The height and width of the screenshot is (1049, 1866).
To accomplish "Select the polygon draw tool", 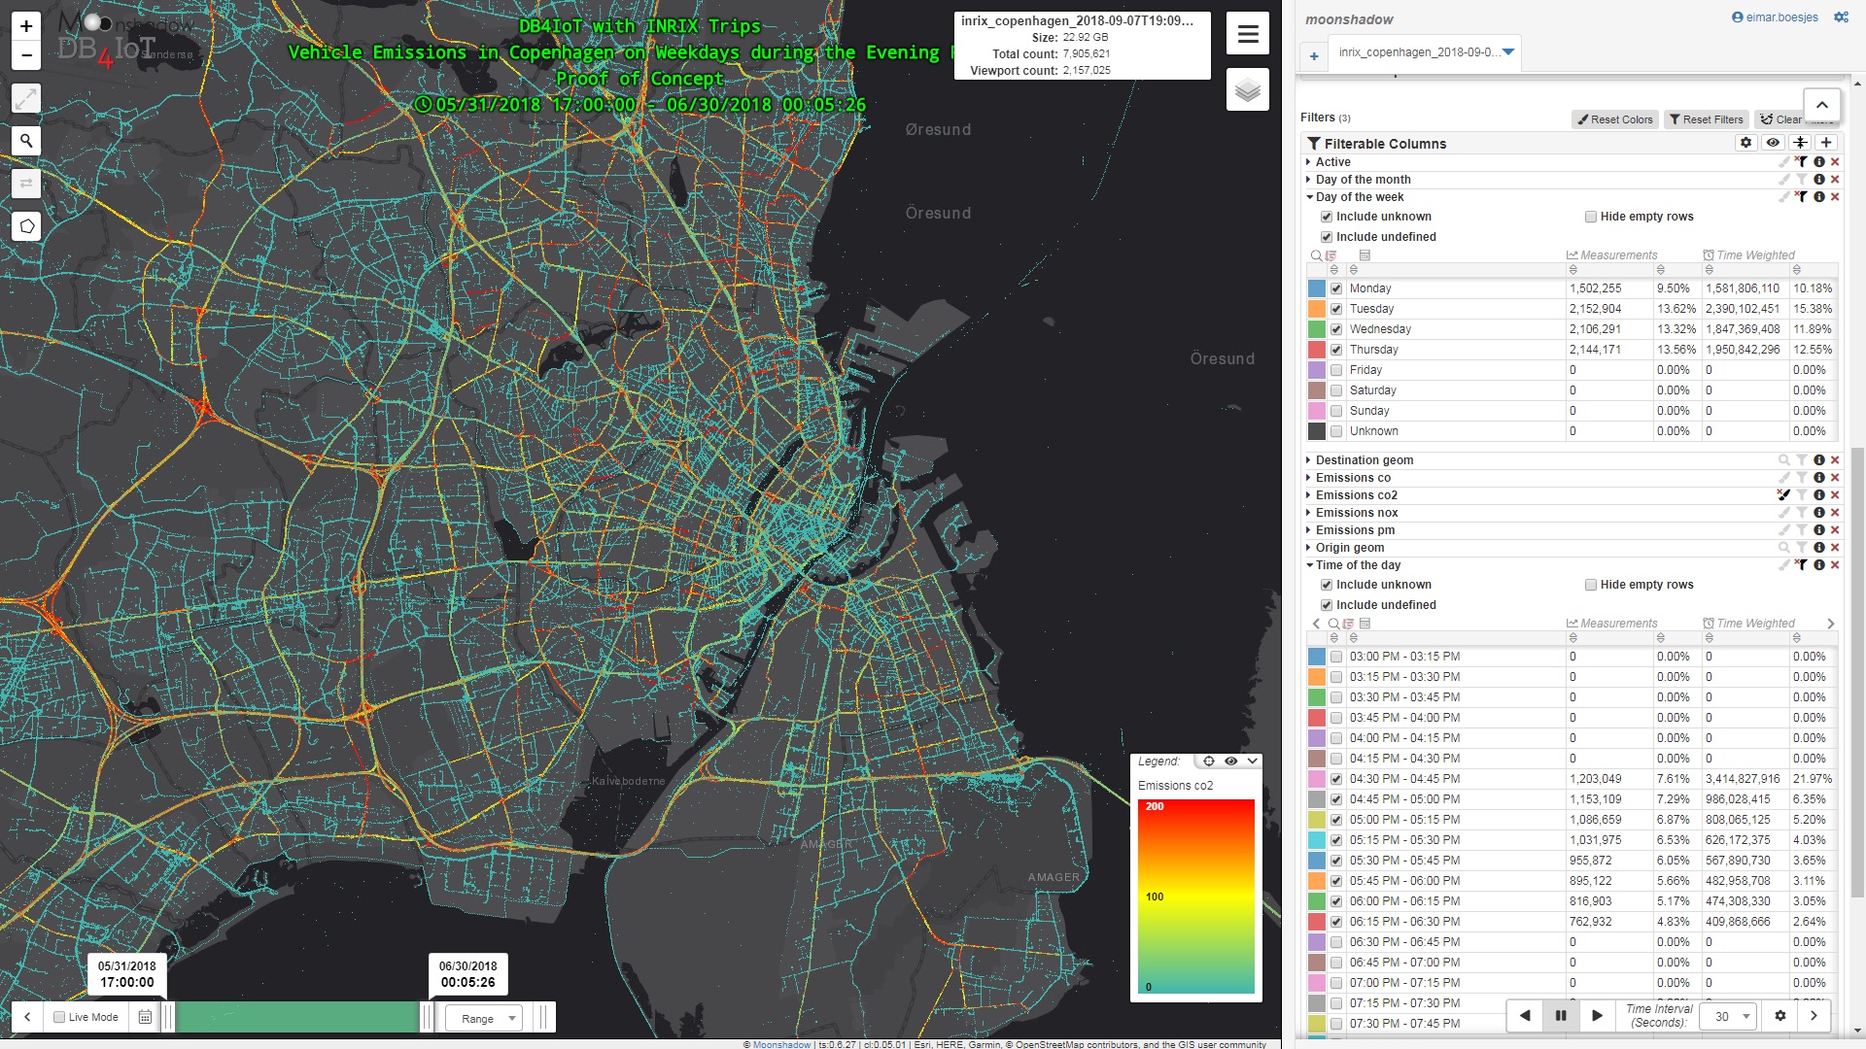I will pyautogui.click(x=26, y=226).
